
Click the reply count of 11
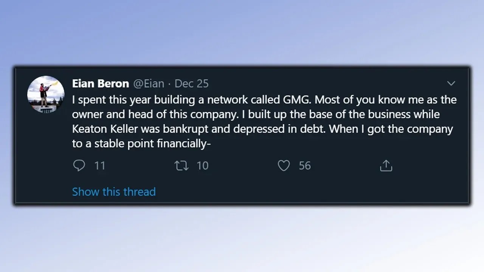click(99, 165)
